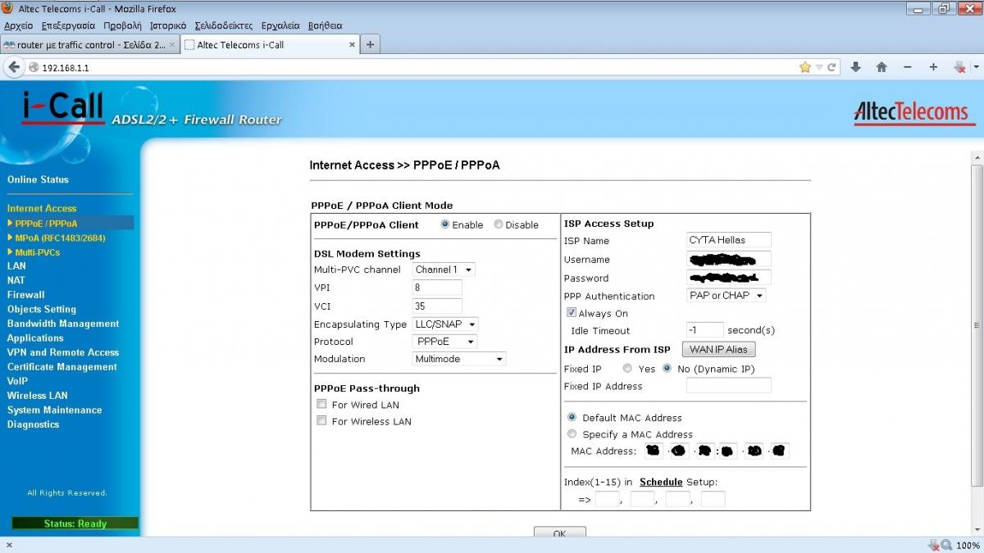Viewport: 984px width, 553px height.
Task: Choose No (Dynamic IP) radio button
Action: click(667, 369)
